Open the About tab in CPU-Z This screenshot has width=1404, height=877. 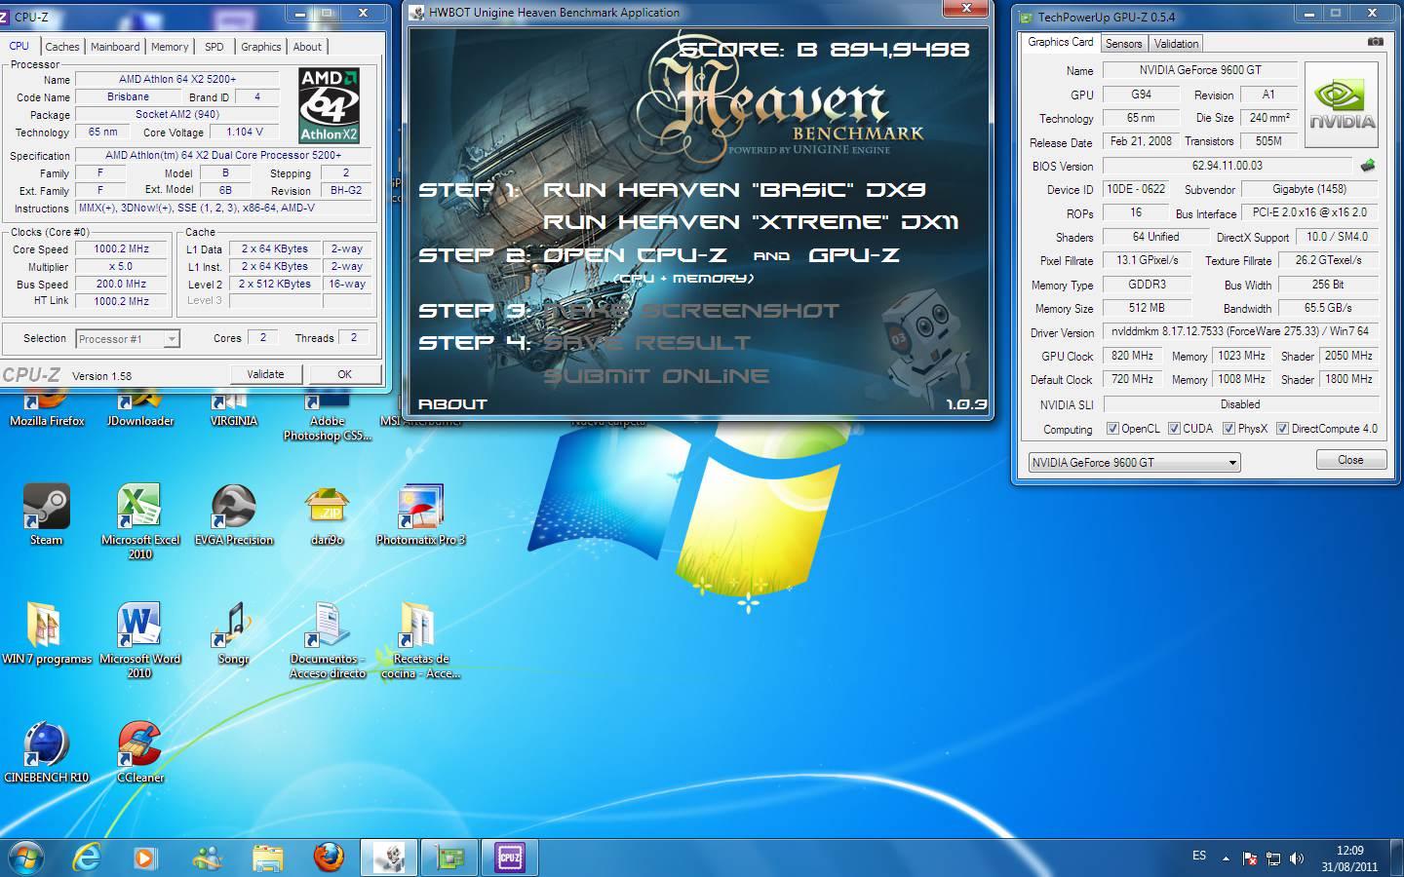(x=307, y=47)
